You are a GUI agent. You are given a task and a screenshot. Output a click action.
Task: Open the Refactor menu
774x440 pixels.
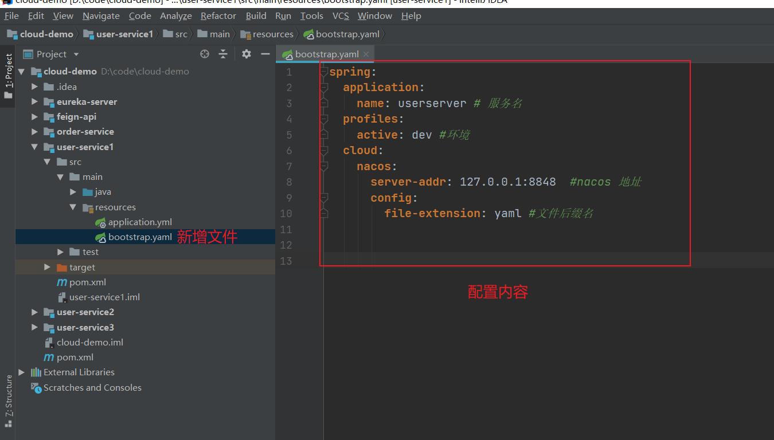pyautogui.click(x=218, y=16)
